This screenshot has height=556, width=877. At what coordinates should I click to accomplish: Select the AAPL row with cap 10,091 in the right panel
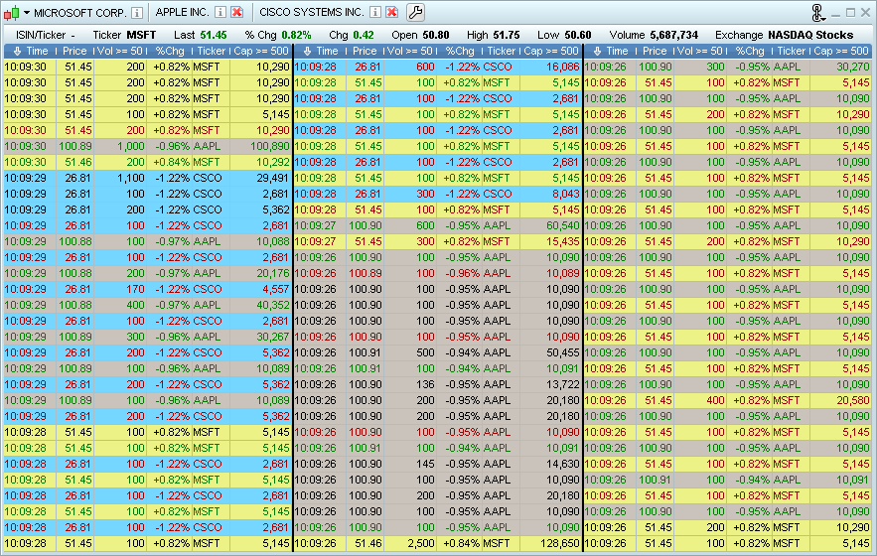coord(728,480)
